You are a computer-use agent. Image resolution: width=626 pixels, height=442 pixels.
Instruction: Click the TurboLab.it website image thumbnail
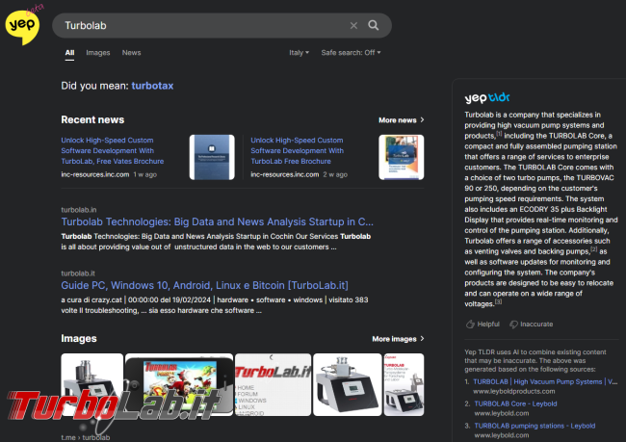coord(274,384)
